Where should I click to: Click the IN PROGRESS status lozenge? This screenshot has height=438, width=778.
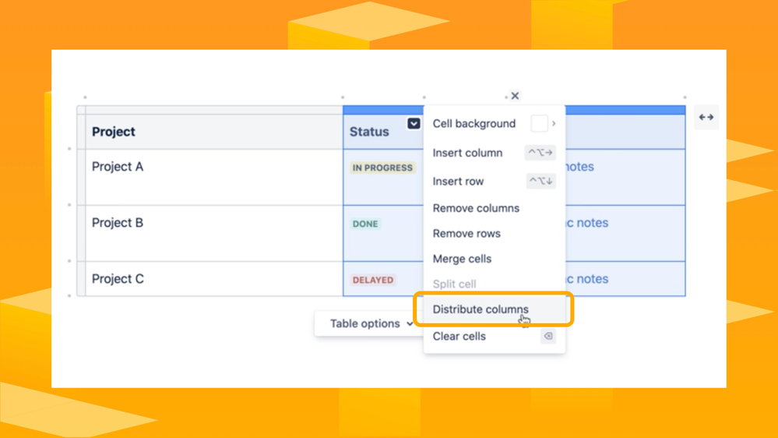tap(382, 168)
